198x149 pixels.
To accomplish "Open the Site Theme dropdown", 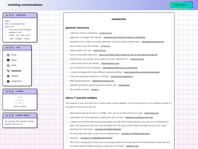I will pyautogui.click(x=181, y=5).
